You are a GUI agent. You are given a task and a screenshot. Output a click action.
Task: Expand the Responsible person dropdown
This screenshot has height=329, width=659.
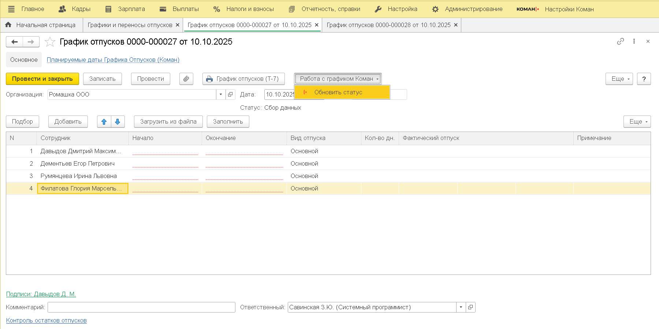click(461, 307)
